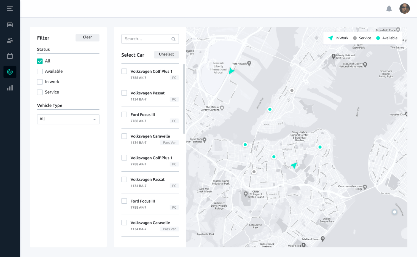Click the Unselect button above car list
This screenshot has height=257, width=417.
tap(166, 55)
